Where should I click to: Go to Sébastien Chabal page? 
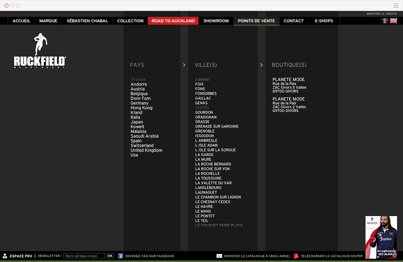point(87,21)
